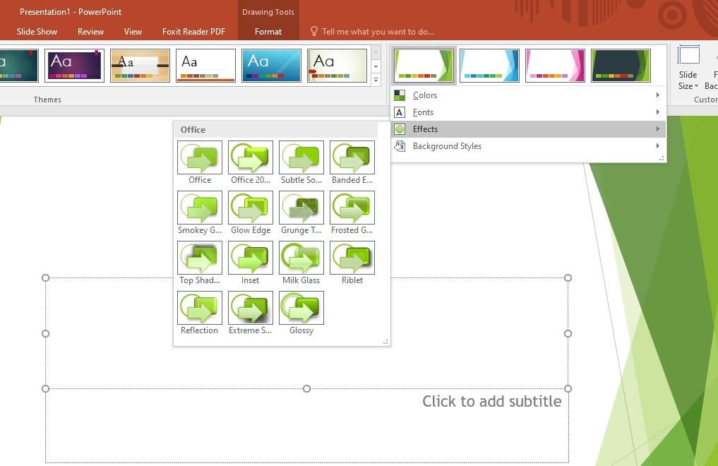Apply the Riblet effect
Viewport: 718px width, 466px height.
[352, 258]
